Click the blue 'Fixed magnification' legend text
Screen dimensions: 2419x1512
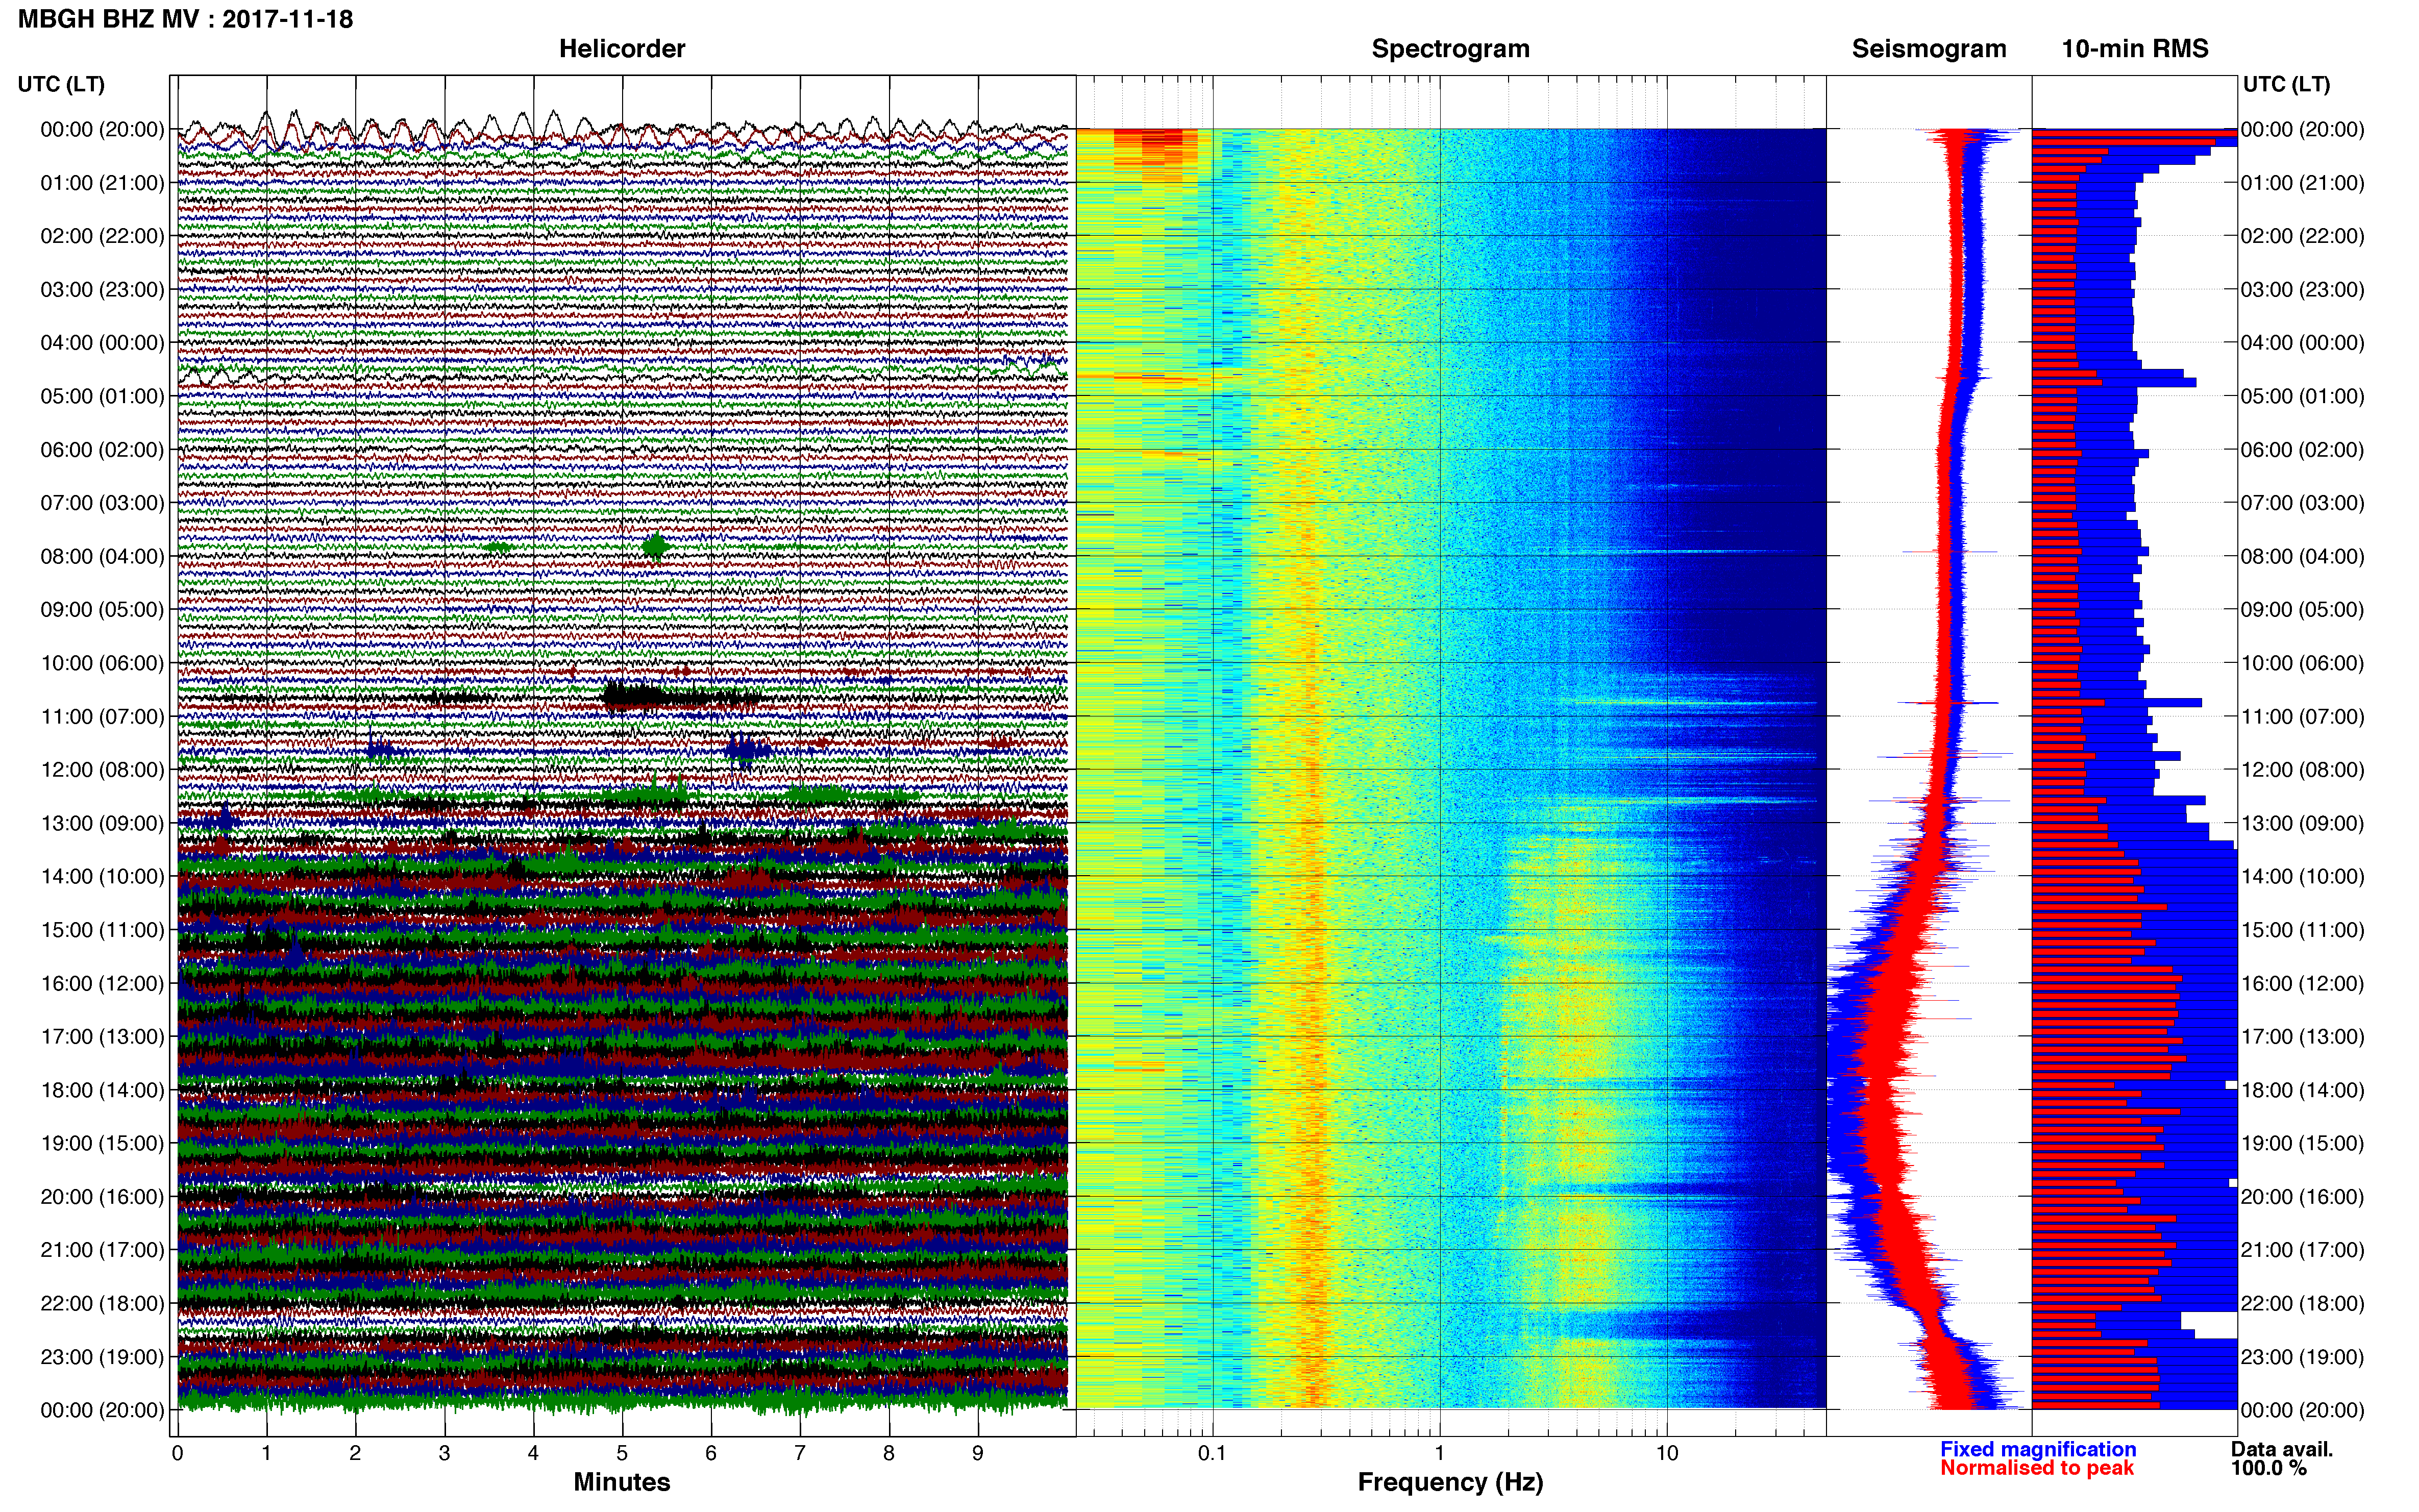2038,1449
